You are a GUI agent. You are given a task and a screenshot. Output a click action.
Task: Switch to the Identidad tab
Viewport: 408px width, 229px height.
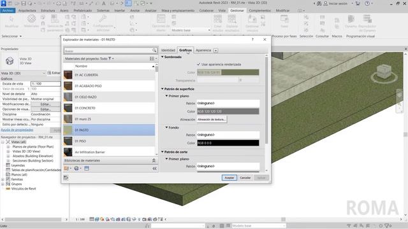(168, 50)
